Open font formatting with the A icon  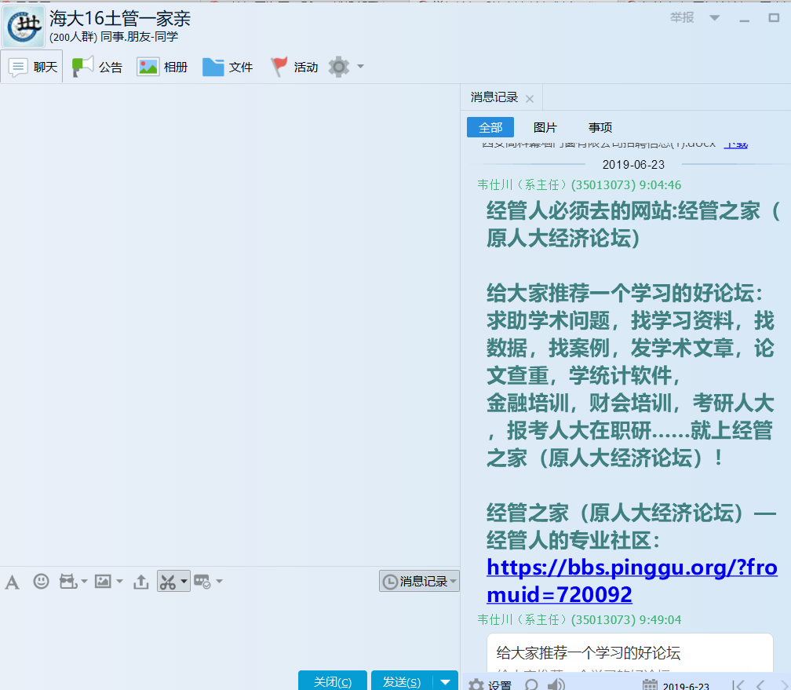click(12, 582)
